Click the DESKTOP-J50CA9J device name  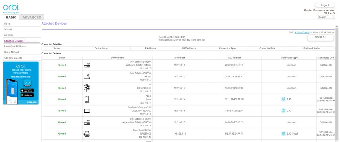pos(141,111)
